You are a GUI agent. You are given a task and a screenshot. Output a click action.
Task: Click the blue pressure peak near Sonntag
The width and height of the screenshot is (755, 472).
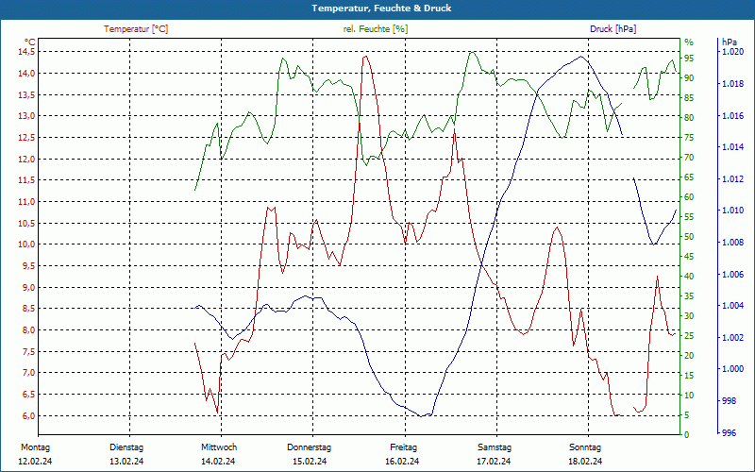coord(581,57)
